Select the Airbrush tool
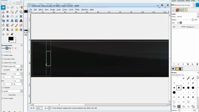 tap(3, 30)
